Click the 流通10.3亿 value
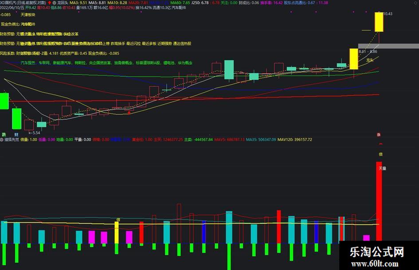The width and height of the screenshot is (419, 270). [161, 8]
